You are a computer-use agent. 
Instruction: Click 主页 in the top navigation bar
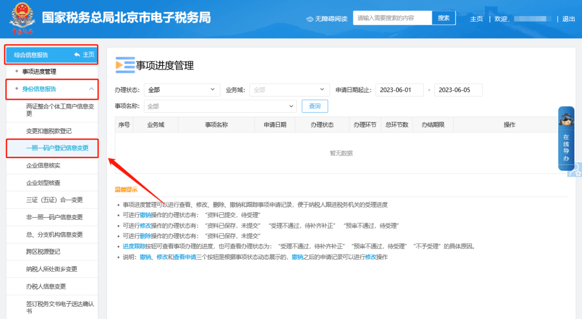[x=476, y=18]
